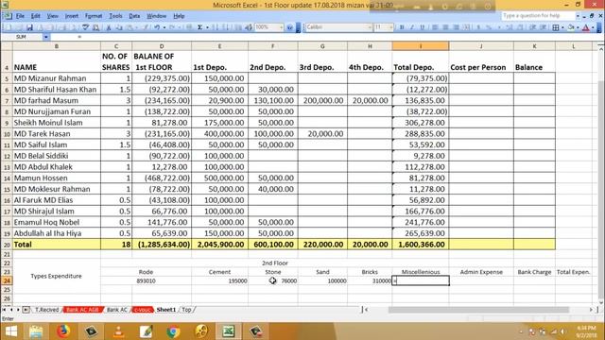The height and width of the screenshot is (340, 605).
Task: Open the Data menu
Action: [x=134, y=16]
